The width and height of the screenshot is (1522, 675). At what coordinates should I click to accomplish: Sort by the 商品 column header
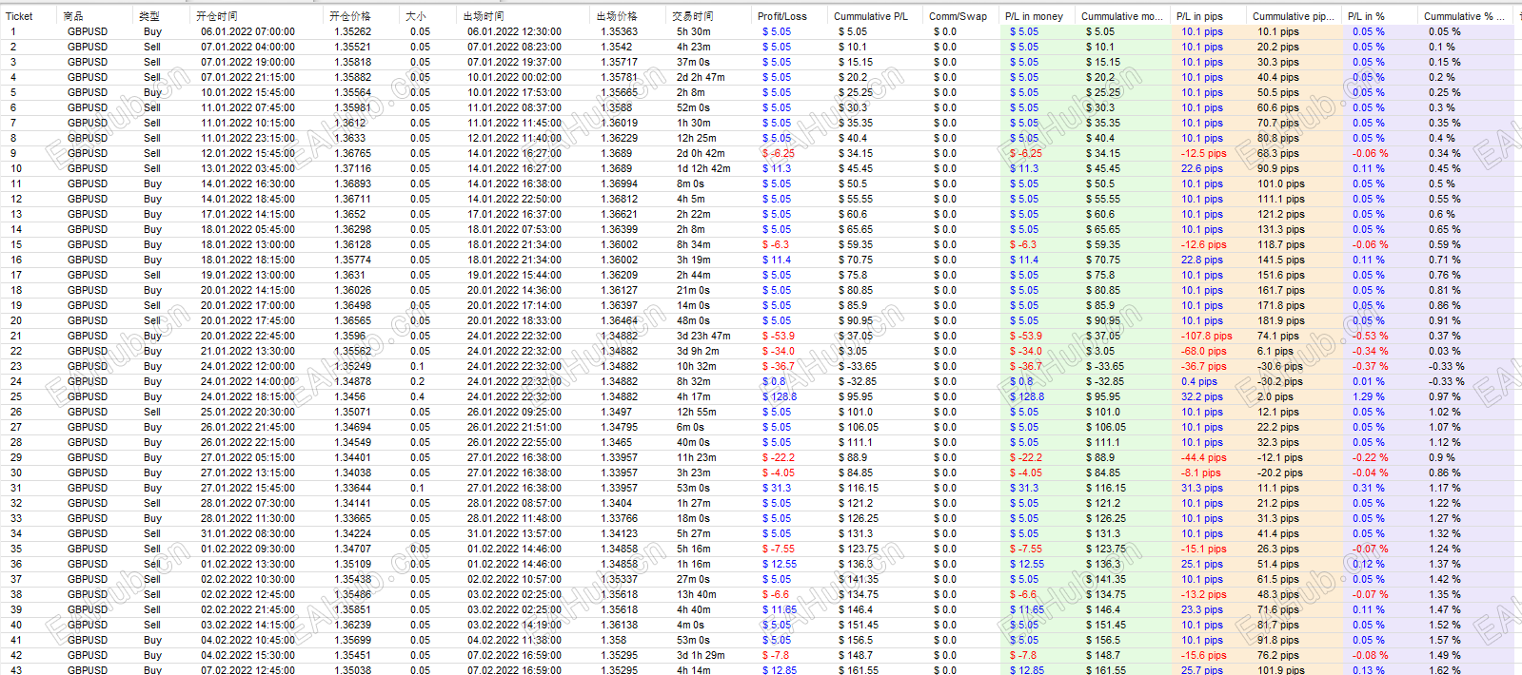[x=73, y=16]
